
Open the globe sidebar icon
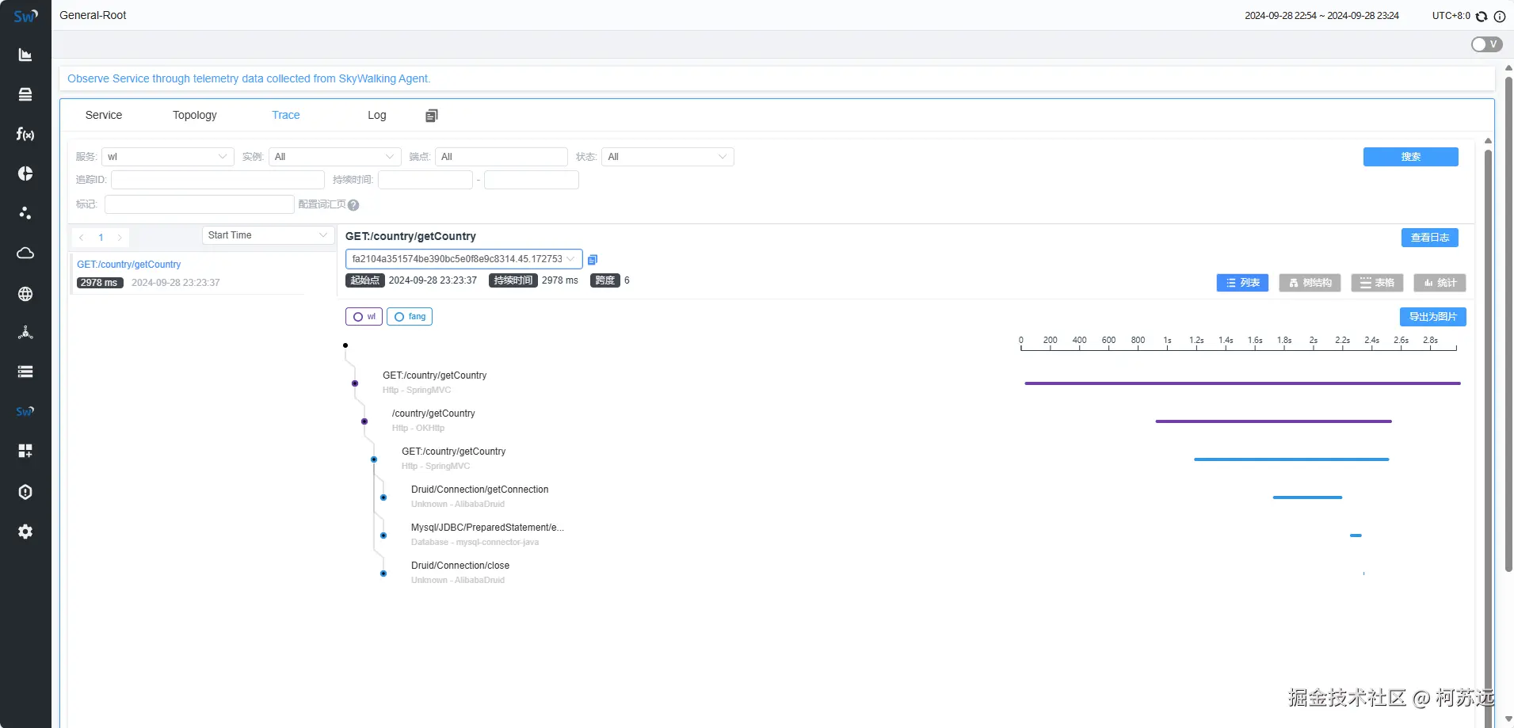[x=25, y=294]
